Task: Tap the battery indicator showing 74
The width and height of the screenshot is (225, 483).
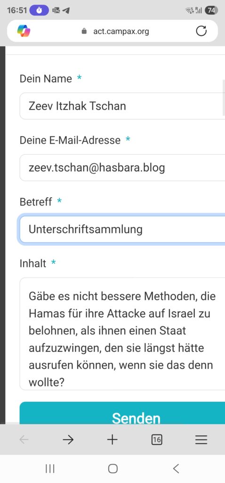Action: click(x=211, y=10)
